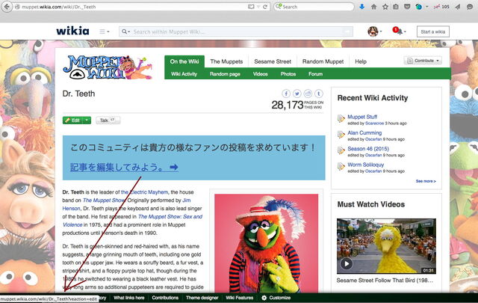Expand the Contribute dropdown button
The height and width of the screenshot is (303, 478).
click(423, 61)
